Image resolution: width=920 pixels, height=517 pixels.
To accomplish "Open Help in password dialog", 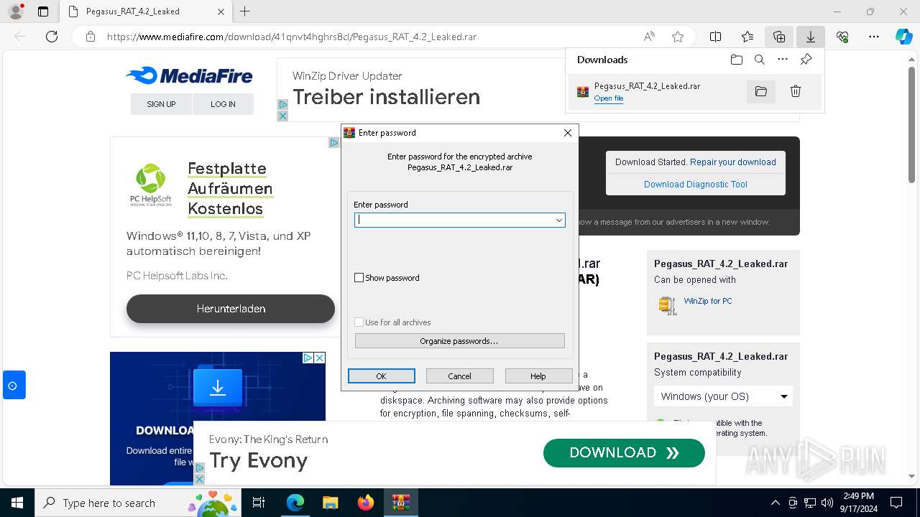I will click(538, 376).
